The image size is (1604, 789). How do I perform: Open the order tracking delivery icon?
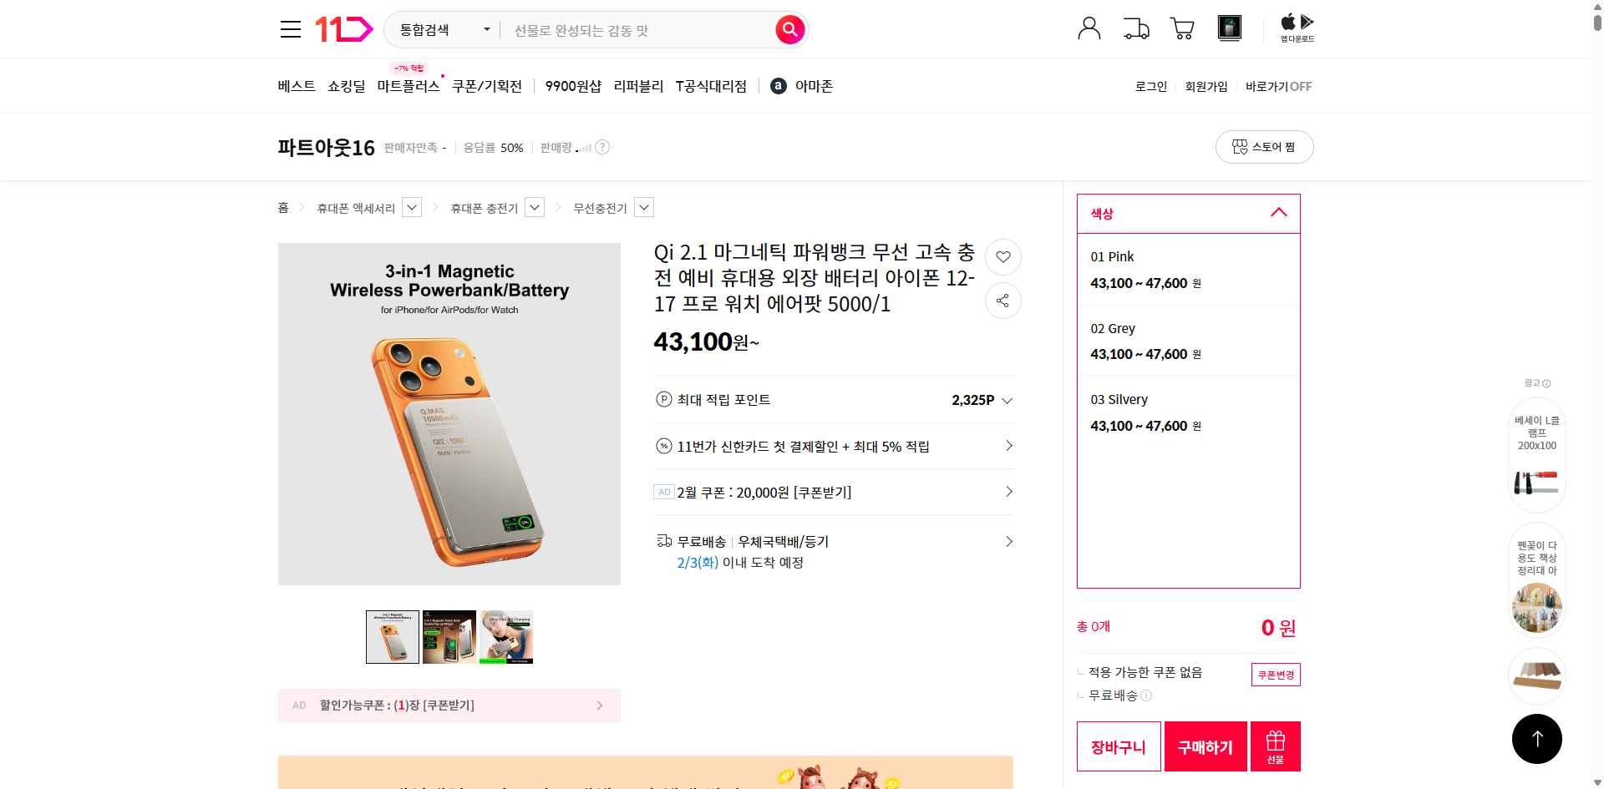coord(1135,28)
